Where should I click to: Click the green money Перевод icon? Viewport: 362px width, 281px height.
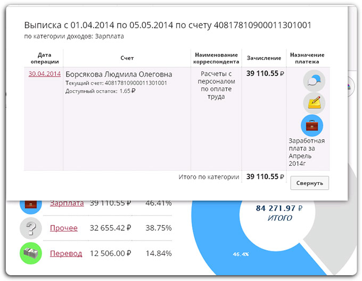[x=31, y=253]
